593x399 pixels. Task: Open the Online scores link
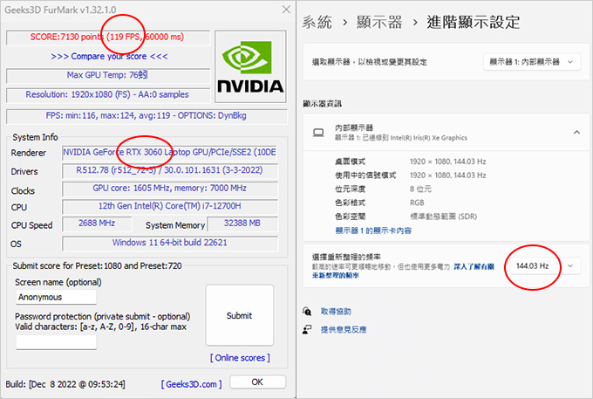coord(240,358)
